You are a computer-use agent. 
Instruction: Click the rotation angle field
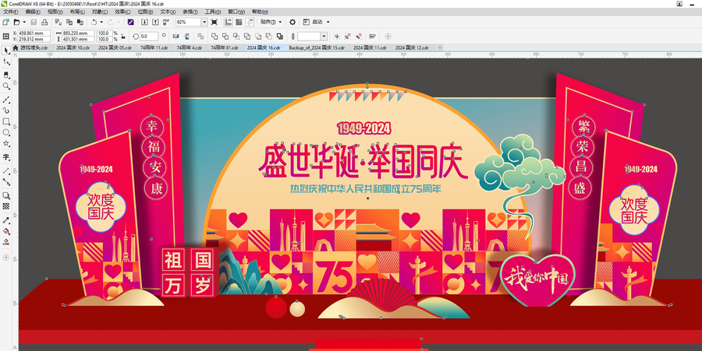pyautogui.click(x=149, y=36)
